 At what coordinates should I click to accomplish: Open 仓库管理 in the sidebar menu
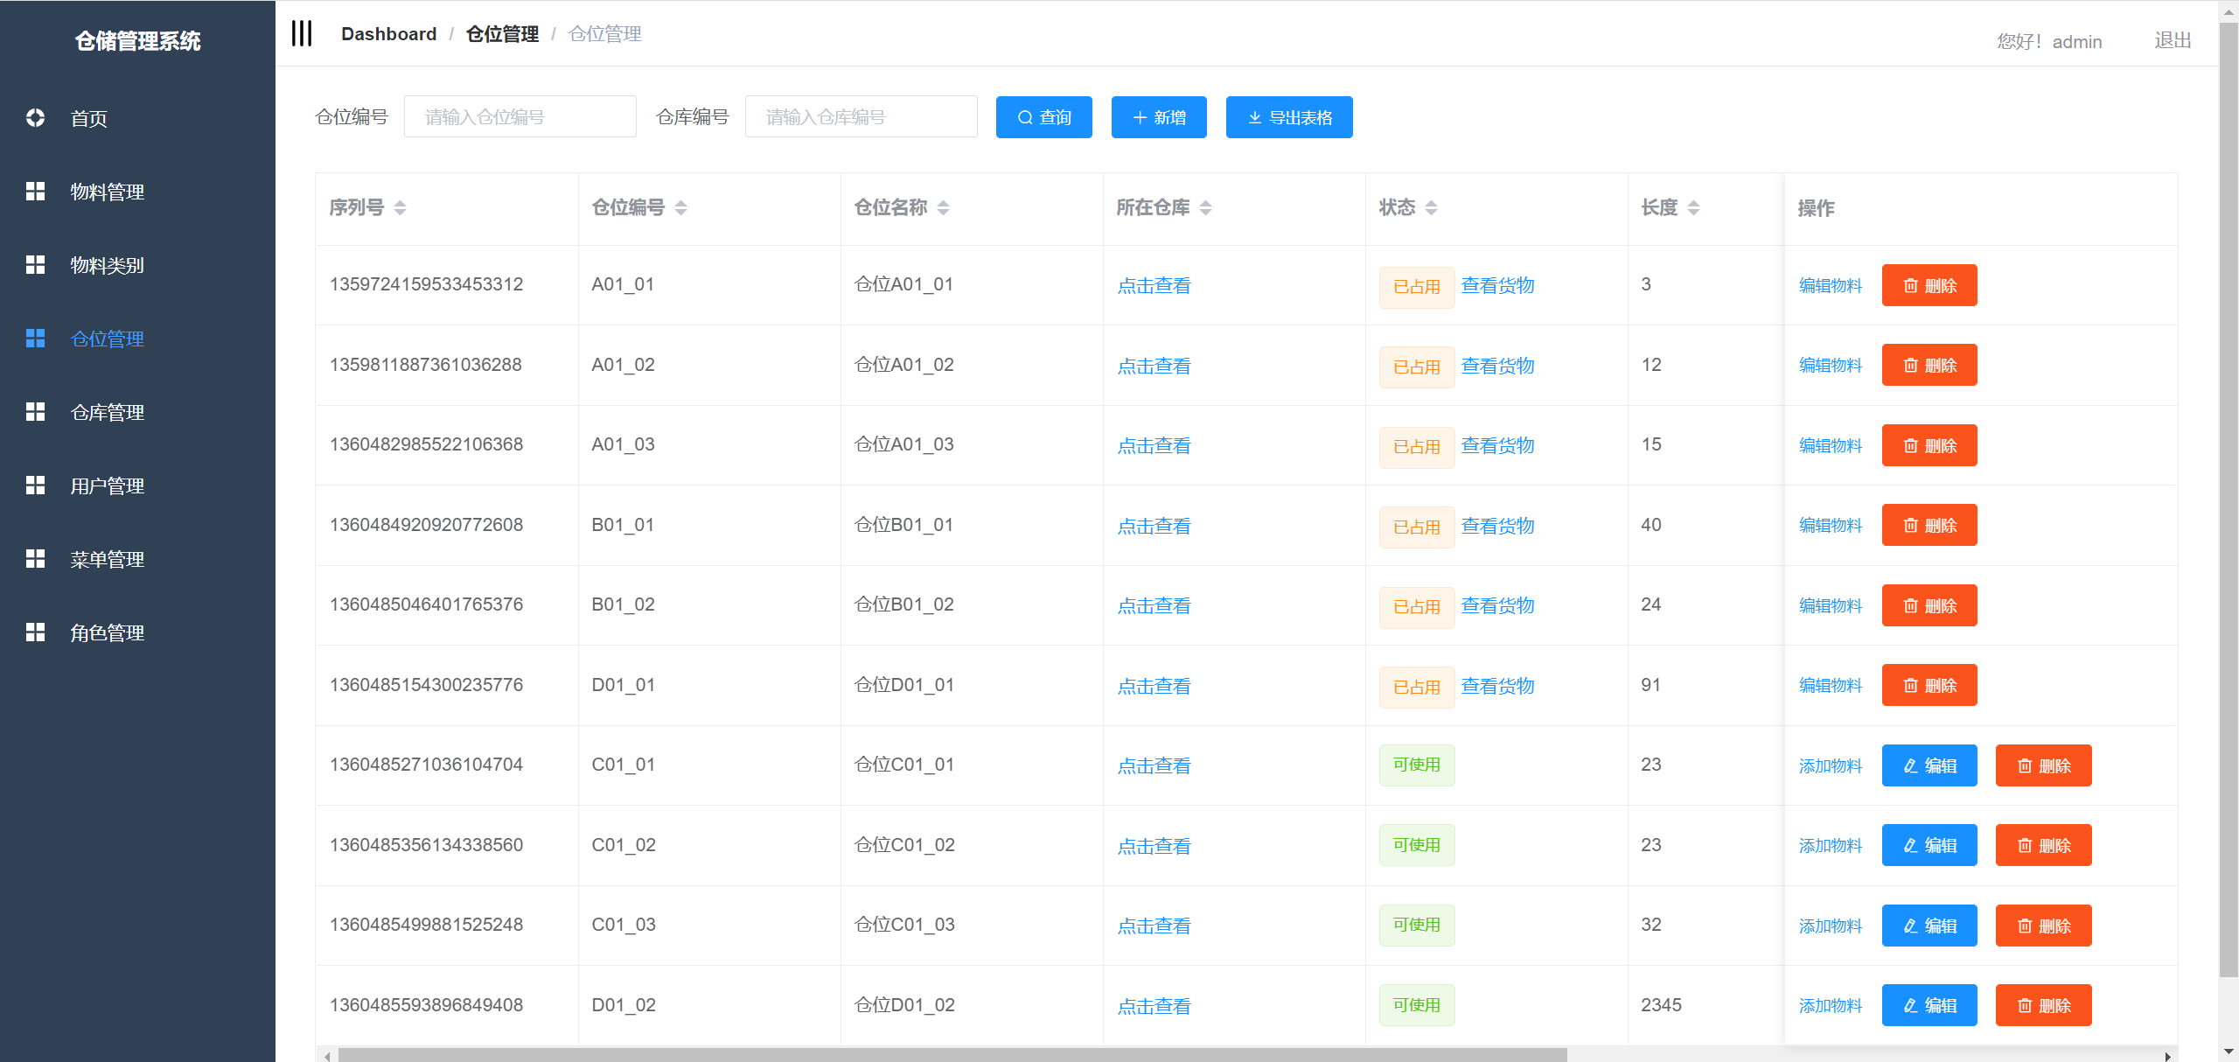click(137, 412)
